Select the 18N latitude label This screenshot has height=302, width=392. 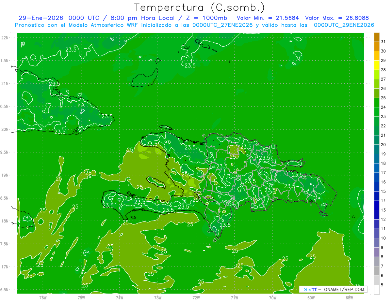tap(5, 221)
